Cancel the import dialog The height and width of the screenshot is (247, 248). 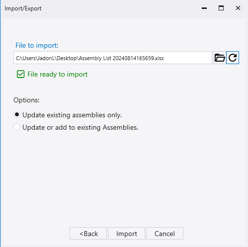coord(165,234)
